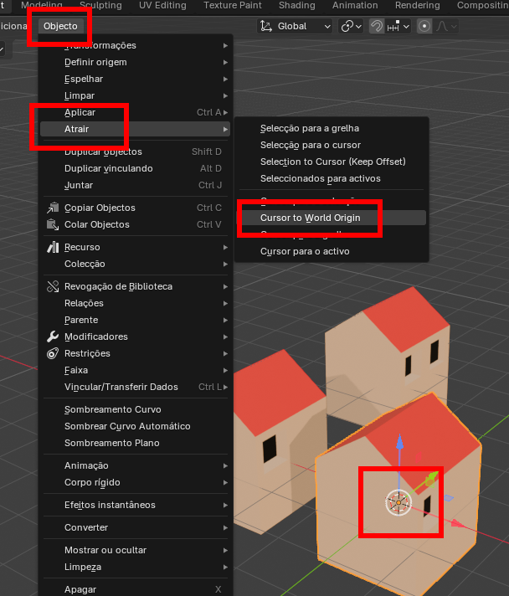Click the red X-axis gizmo arrow
Viewport: 509px width, 596px height.
coord(458,524)
